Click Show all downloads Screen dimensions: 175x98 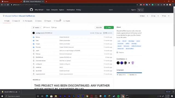168,92
